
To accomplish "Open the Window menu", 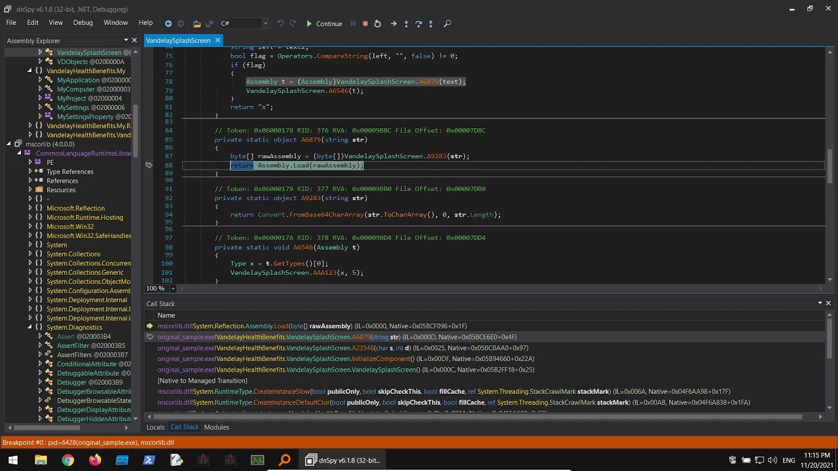I will tap(116, 23).
